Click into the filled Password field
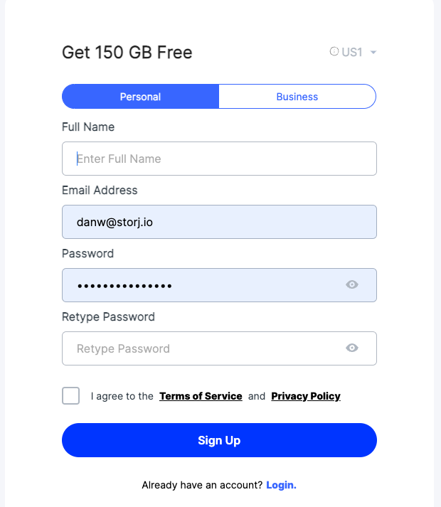This screenshot has width=441, height=507. click(x=219, y=285)
